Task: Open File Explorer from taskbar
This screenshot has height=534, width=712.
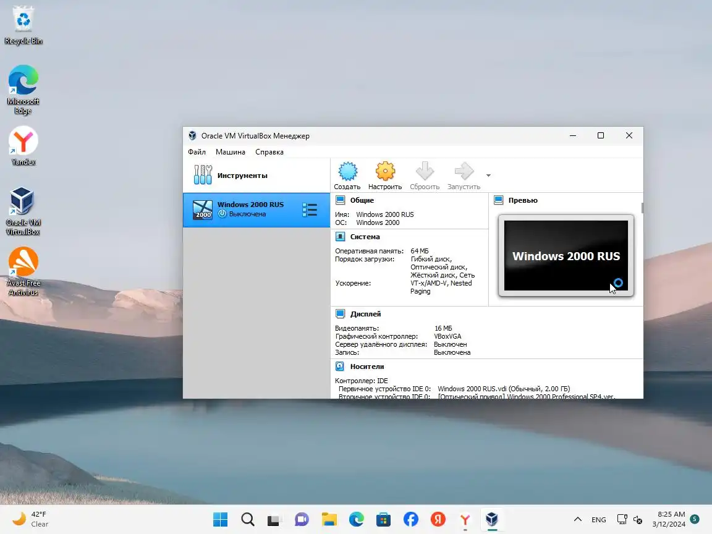Action: [329, 519]
